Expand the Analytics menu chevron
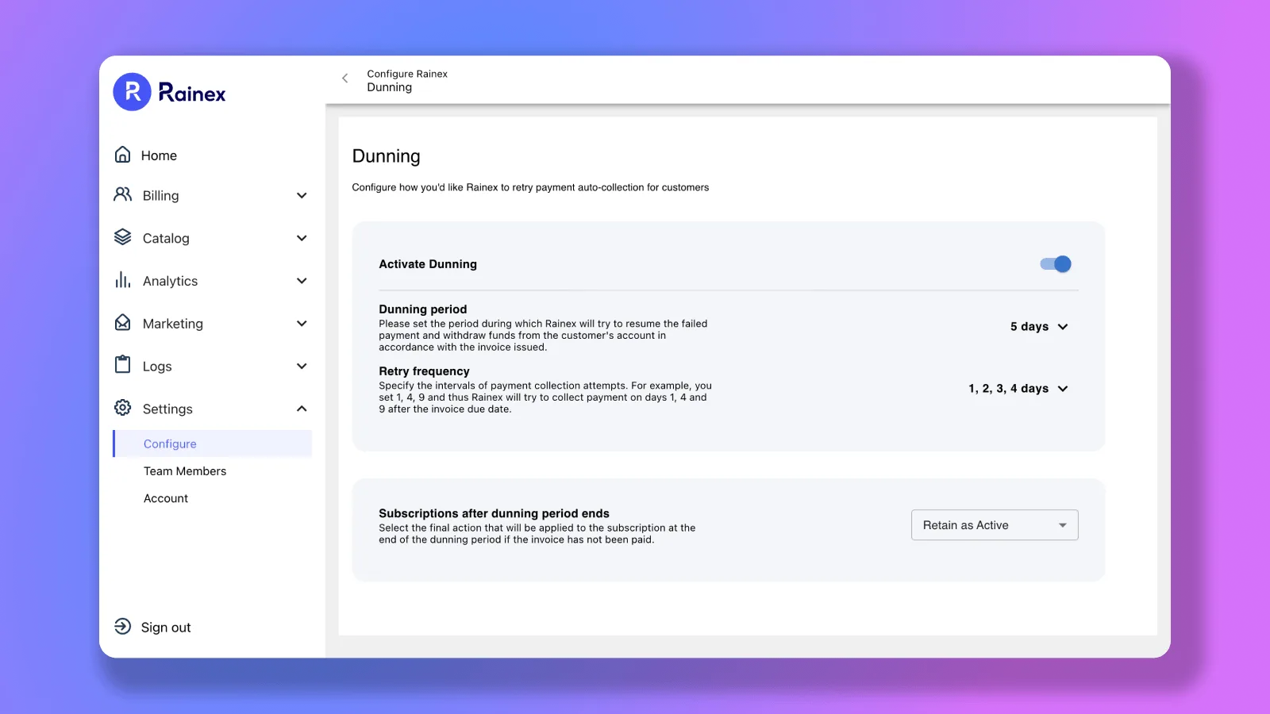 click(x=302, y=281)
